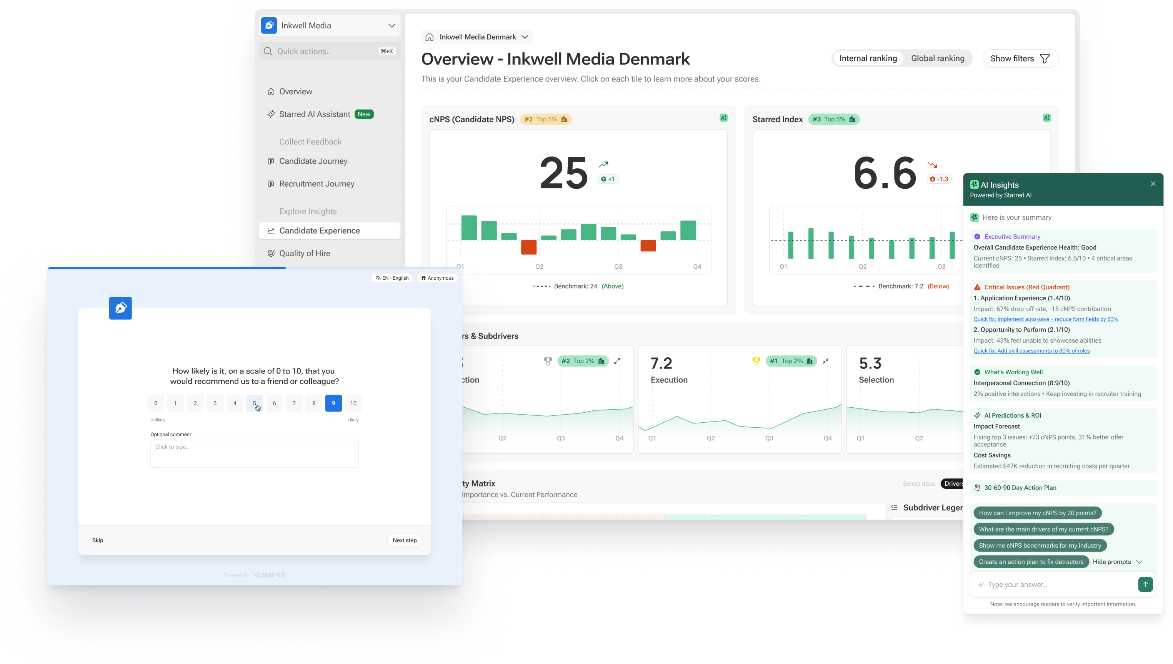Click the grey trophy icon beside #2 Top 2%
1173x664 pixels.
click(x=548, y=361)
